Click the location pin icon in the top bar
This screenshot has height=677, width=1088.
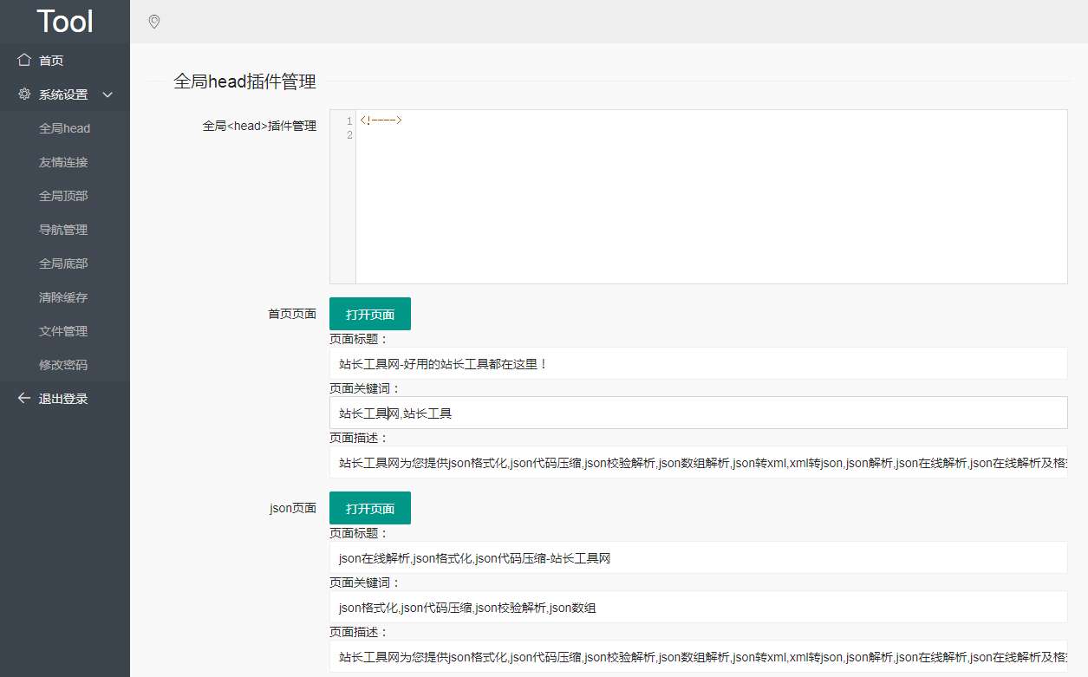point(154,22)
